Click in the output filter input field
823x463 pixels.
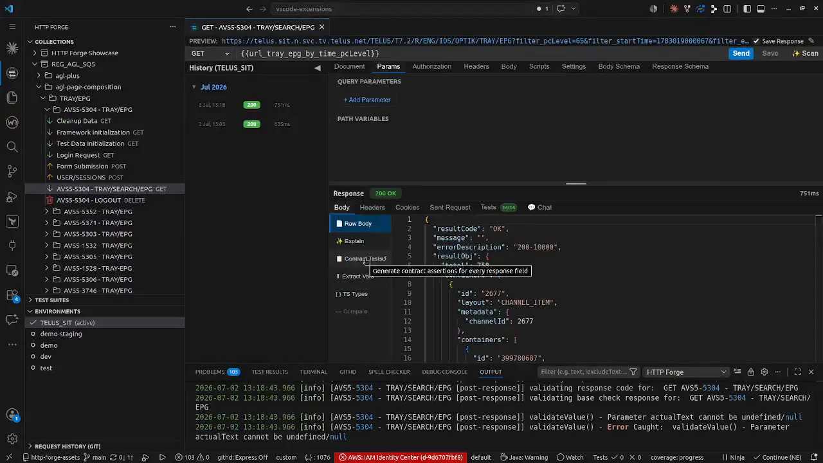[583, 372]
